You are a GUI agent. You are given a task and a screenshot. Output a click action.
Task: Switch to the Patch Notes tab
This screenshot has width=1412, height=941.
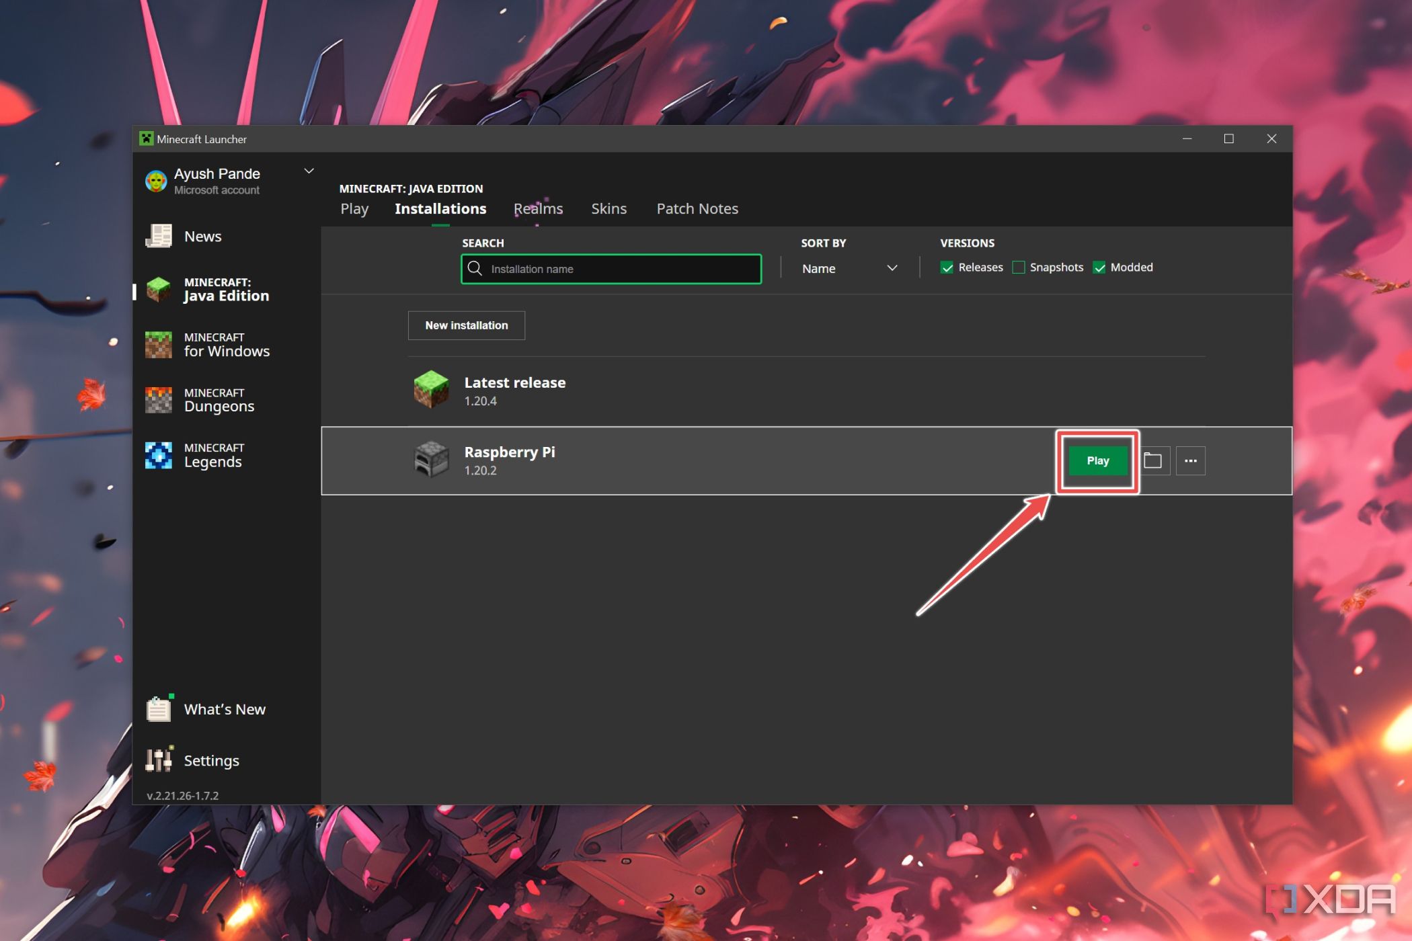[x=697, y=208]
